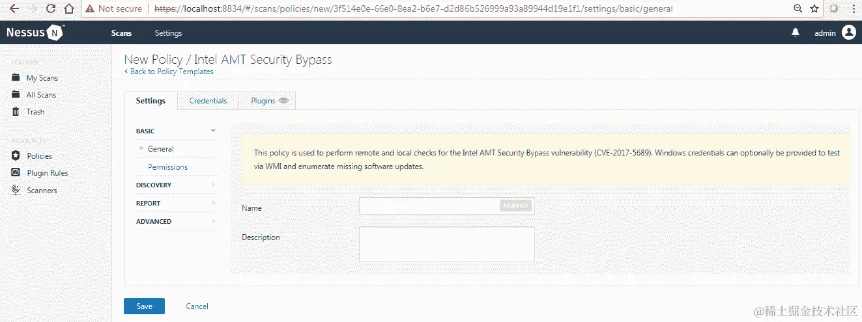Click the browser extension circle icon
The height and width of the screenshot is (322, 862).
[x=835, y=9]
